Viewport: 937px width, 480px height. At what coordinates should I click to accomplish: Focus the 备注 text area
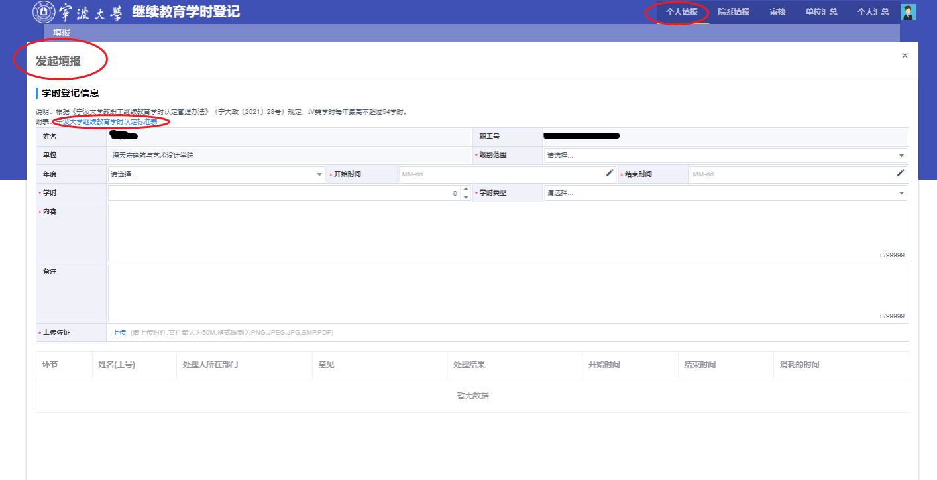tap(507, 292)
